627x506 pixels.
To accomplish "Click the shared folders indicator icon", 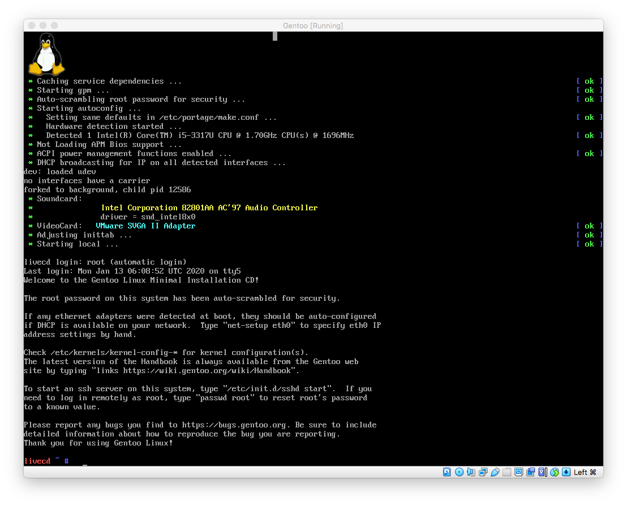I will point(506,472).
